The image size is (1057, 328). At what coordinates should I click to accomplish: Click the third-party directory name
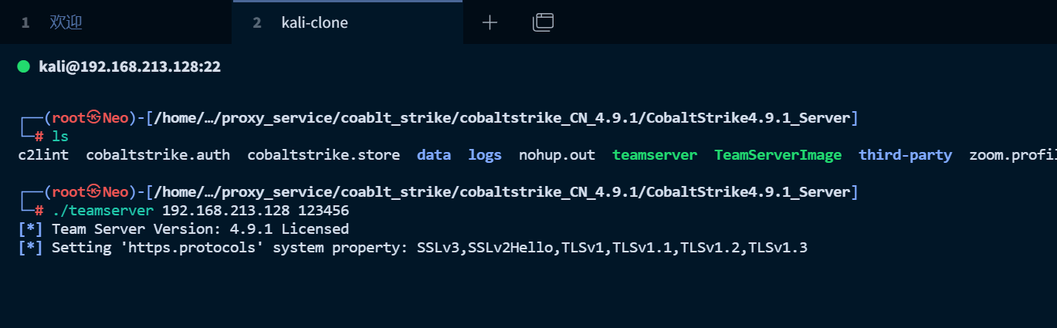coord(905,155)
